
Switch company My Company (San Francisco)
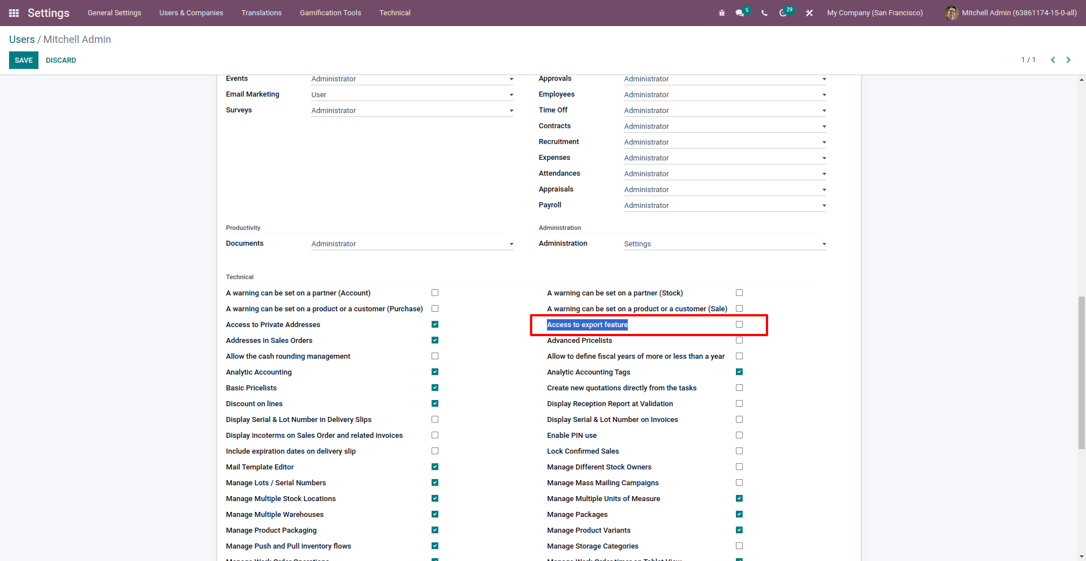tap(874, 13)
